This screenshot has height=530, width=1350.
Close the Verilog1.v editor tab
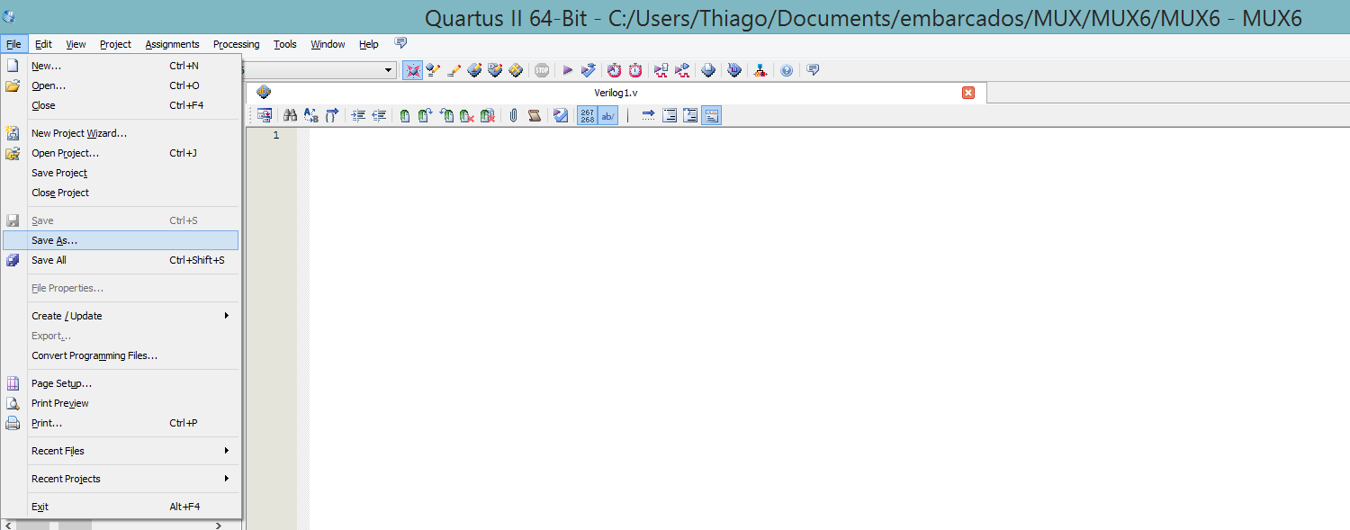968,93
